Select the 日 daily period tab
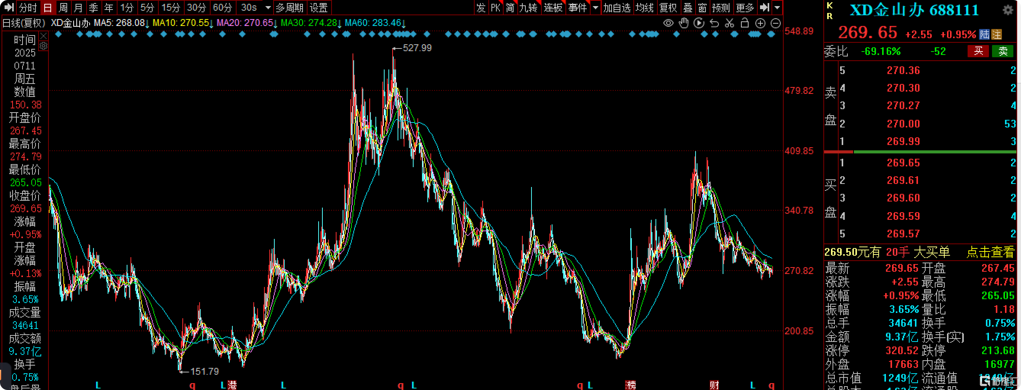This screenshot has width=1021, height=390. pyautogui.click(x=48, y=7)
